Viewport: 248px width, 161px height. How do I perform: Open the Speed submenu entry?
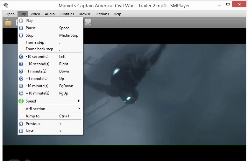(50, 101)
